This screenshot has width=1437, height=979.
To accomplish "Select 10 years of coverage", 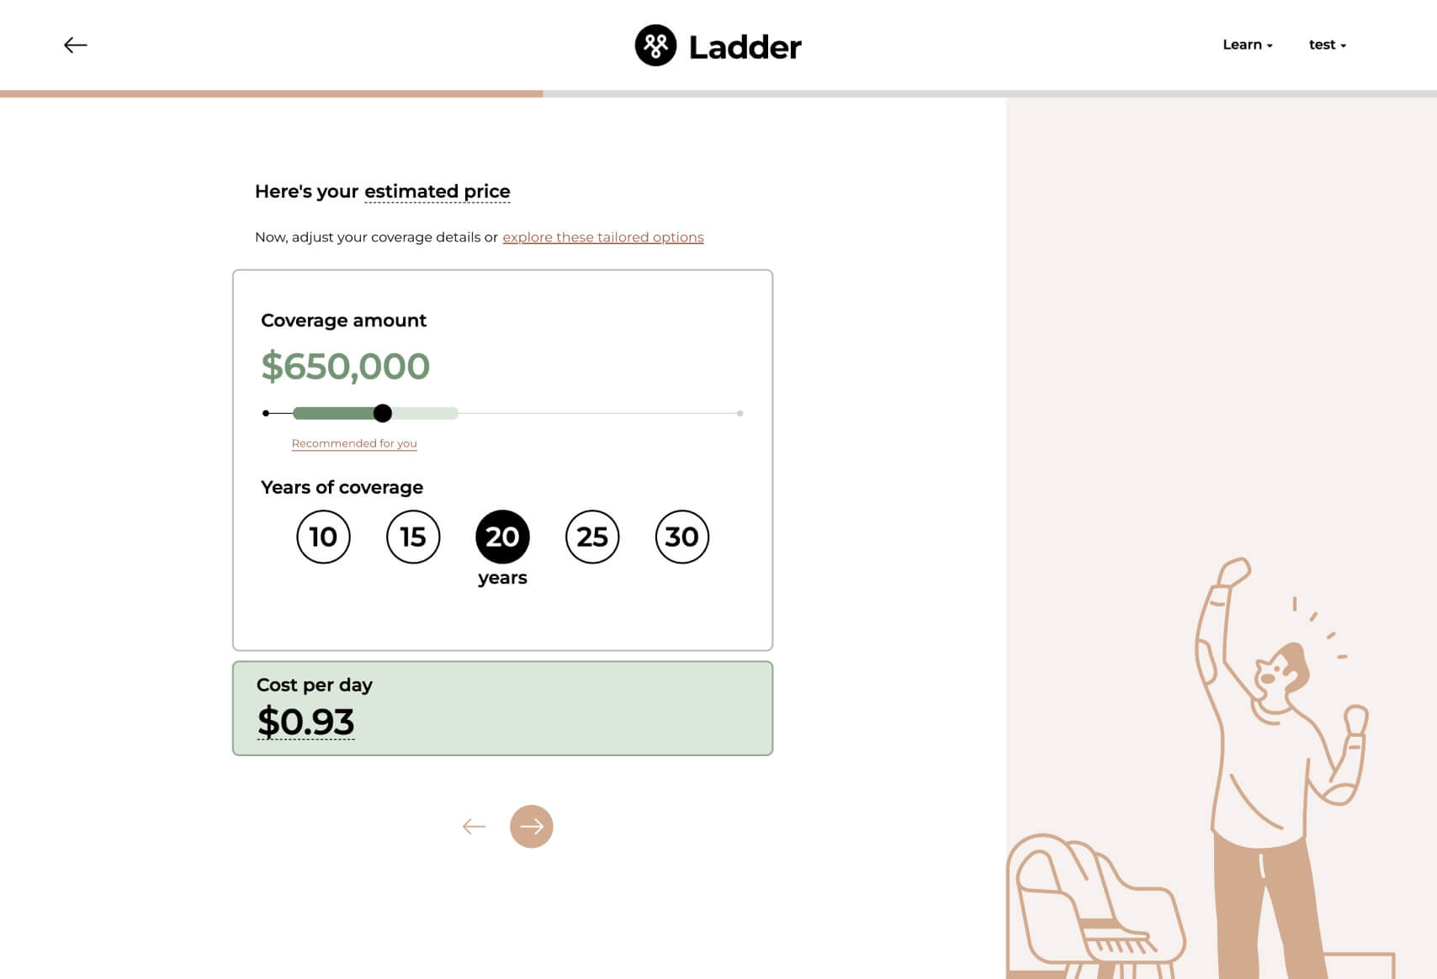I will [323, 537].
